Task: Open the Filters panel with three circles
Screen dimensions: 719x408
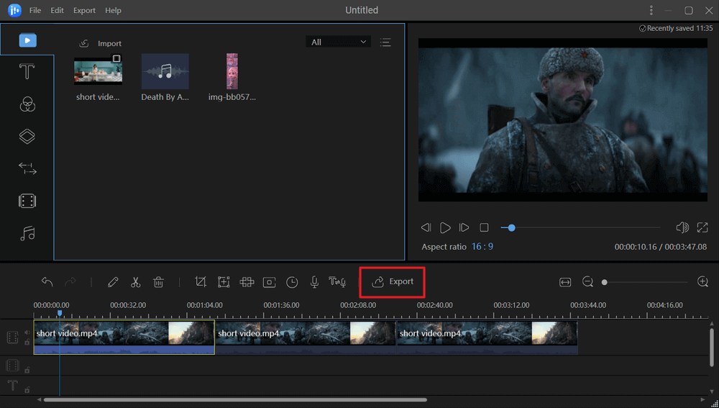Action: coord(27,104)
